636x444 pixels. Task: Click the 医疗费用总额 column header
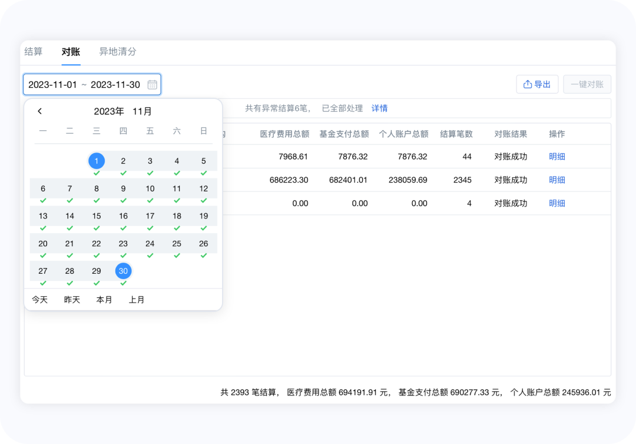285,134
